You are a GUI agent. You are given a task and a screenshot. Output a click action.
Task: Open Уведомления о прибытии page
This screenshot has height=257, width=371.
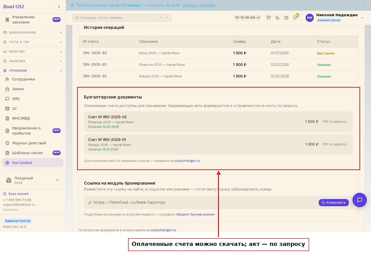click(x=33, y=131)
